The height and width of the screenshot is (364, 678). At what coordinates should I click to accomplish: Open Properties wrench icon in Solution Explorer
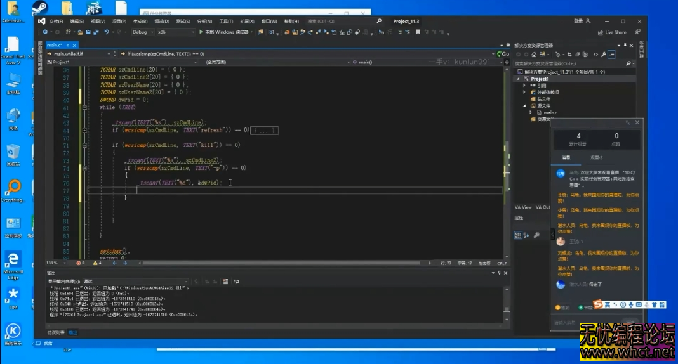[x=603, y=55]
